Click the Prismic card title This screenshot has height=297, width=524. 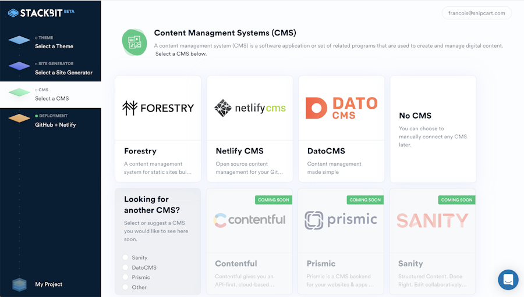[x=321, y=264]
